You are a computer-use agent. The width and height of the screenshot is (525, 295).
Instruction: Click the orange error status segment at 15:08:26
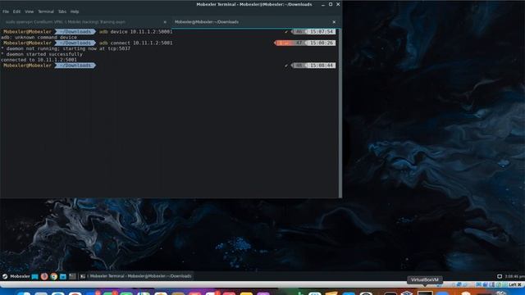tap(284, 43)
